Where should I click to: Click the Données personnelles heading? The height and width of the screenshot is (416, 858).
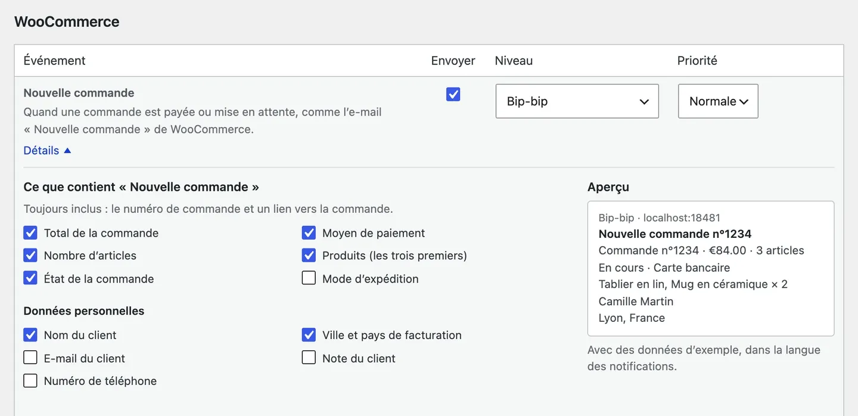[84, 311]
